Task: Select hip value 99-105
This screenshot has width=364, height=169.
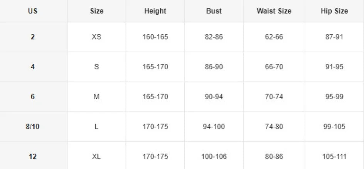Action: [x=334, y=127]
